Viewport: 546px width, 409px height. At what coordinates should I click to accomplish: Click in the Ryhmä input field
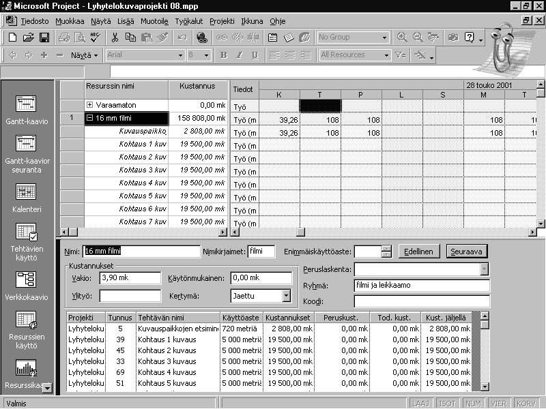(422, 286)
